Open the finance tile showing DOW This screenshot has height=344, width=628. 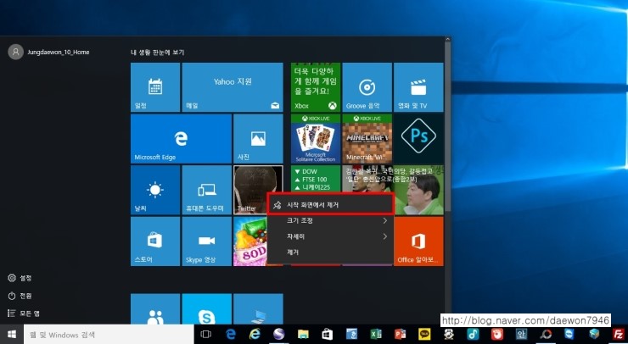[x=316, y=179]
